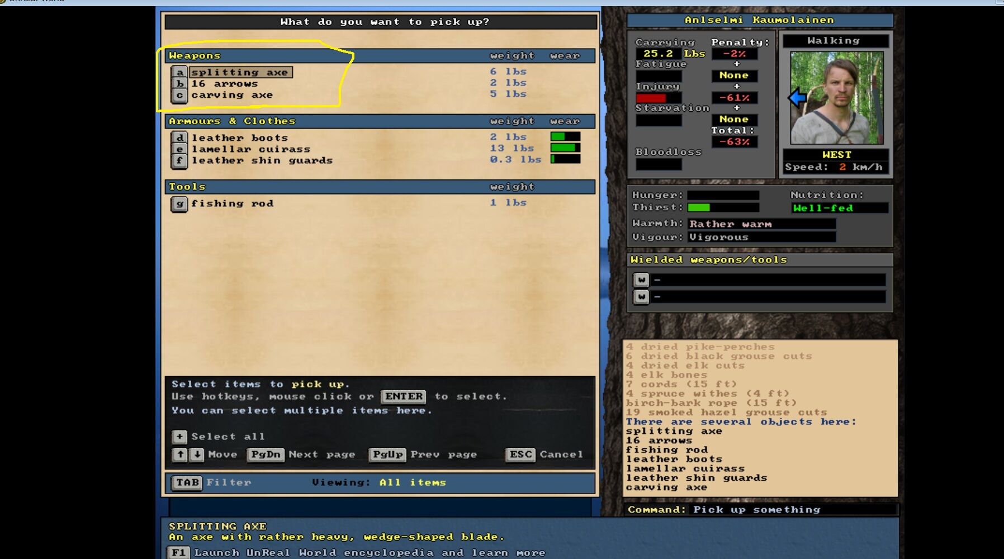Click the lamellar cuirass 13 lbs weight
The width and height of the screenshot is (1004, 559).
click(x=512, y=148)
